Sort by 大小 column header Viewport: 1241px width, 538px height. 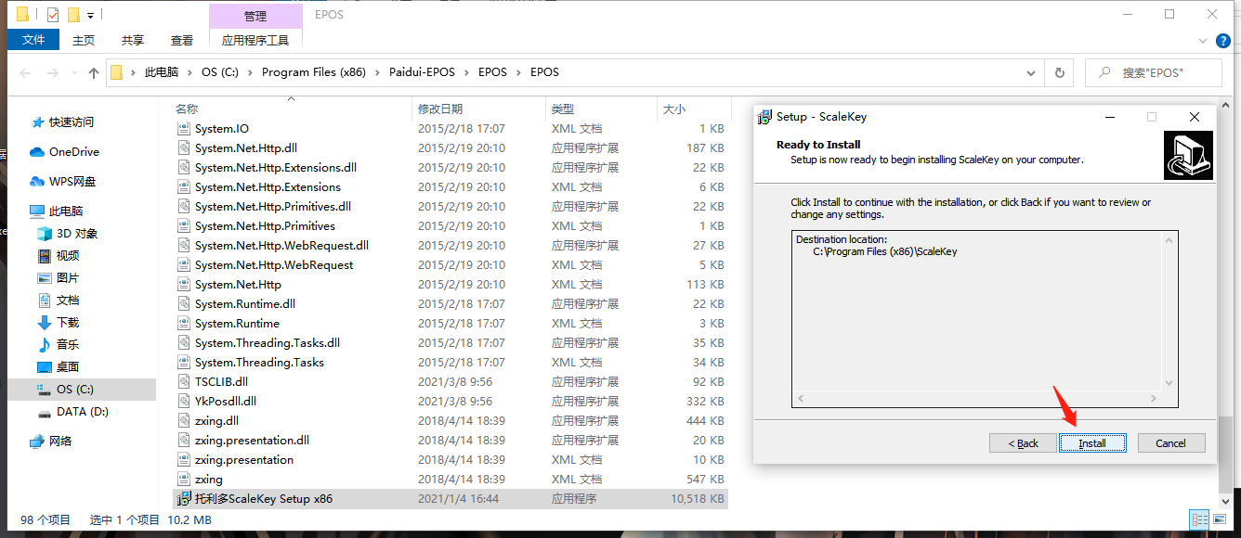pos(673,109)
